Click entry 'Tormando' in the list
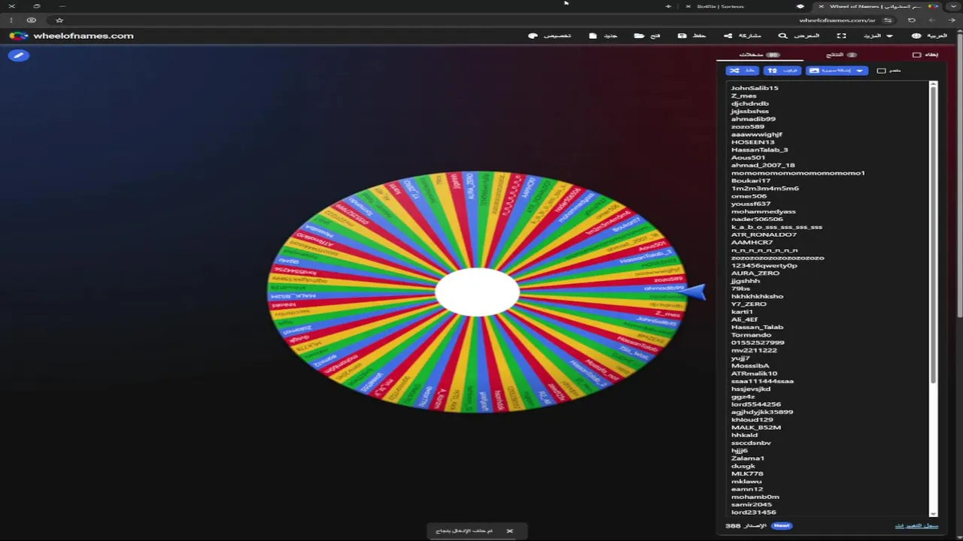The image size is (963, 541). 750,334
